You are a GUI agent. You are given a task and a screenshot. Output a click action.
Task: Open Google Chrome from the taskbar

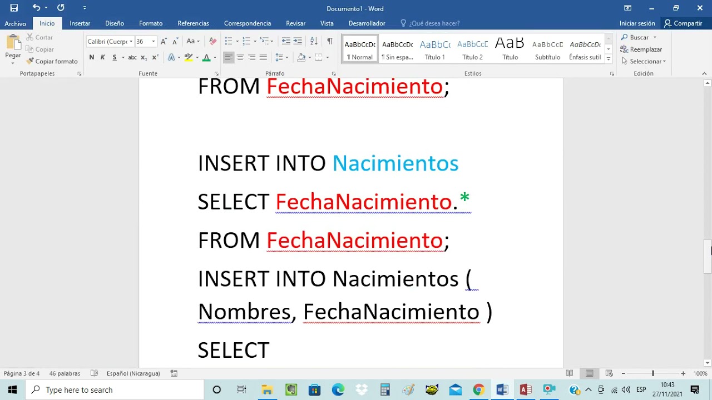(x=478, y=389)
